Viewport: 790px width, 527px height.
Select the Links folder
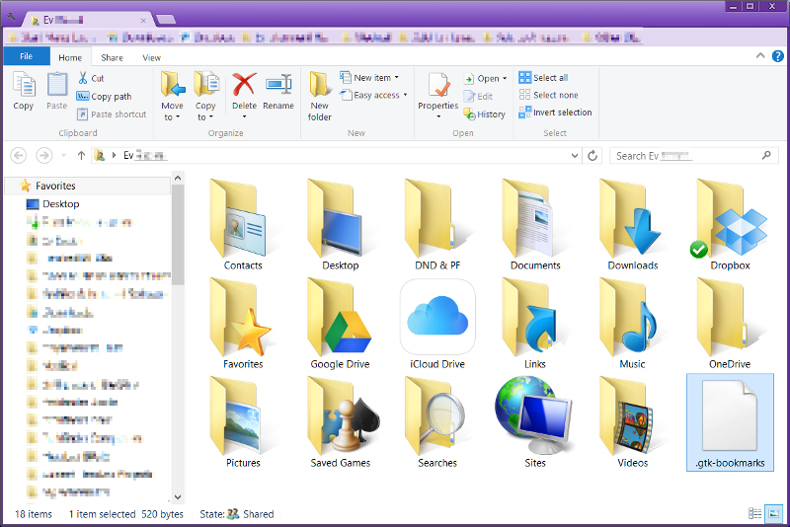pyautogui.click(x=535, y=324)
